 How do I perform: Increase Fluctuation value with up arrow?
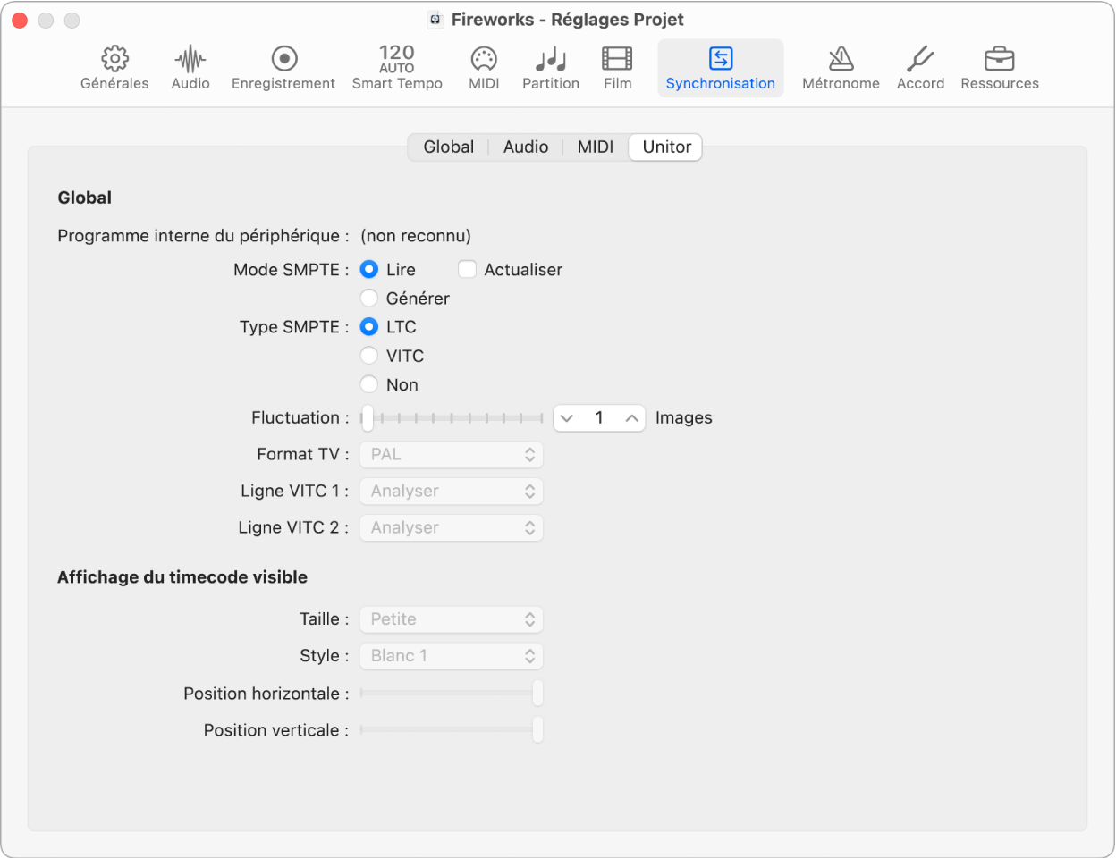[x=631, y=418]
